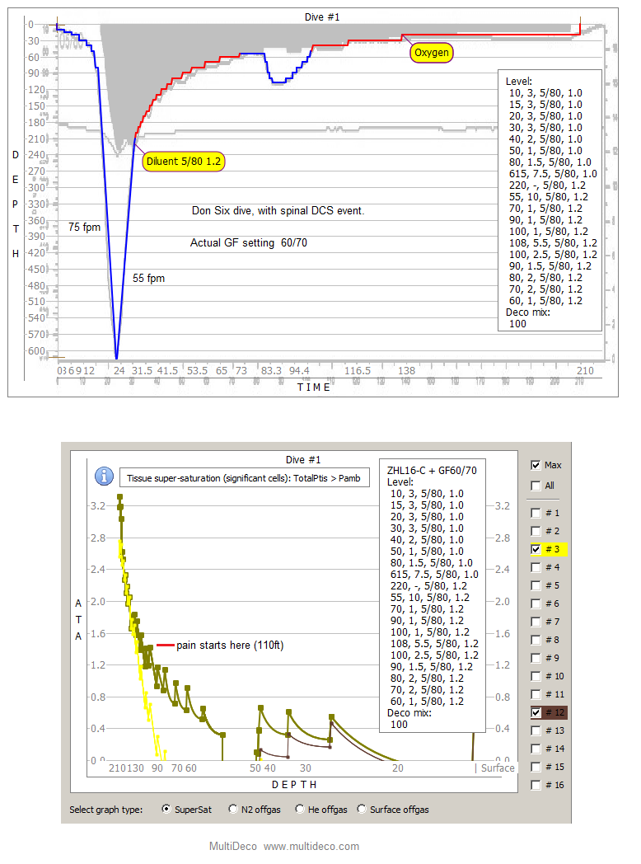Viewport: 641px width, 864px height.
Task: Click the Oxygen gas switch label
Action: pyautogui.click(x=432, y=53)
